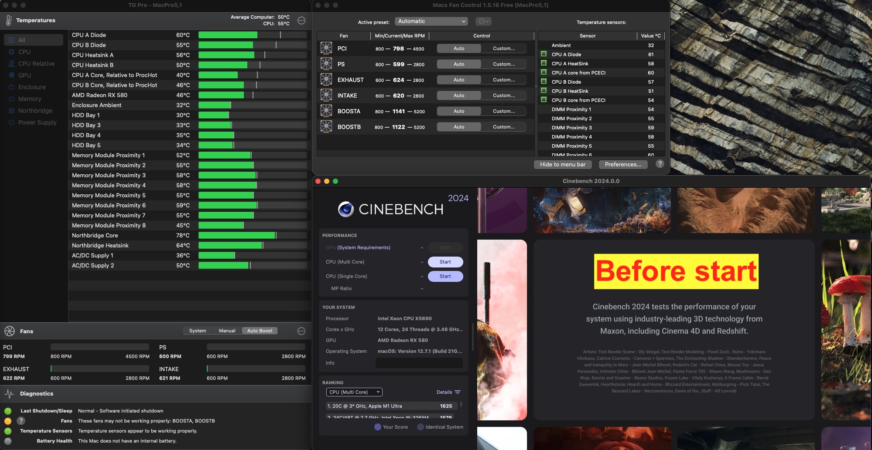Select the CPU category in TG Pro sidebar

[34, 52]
